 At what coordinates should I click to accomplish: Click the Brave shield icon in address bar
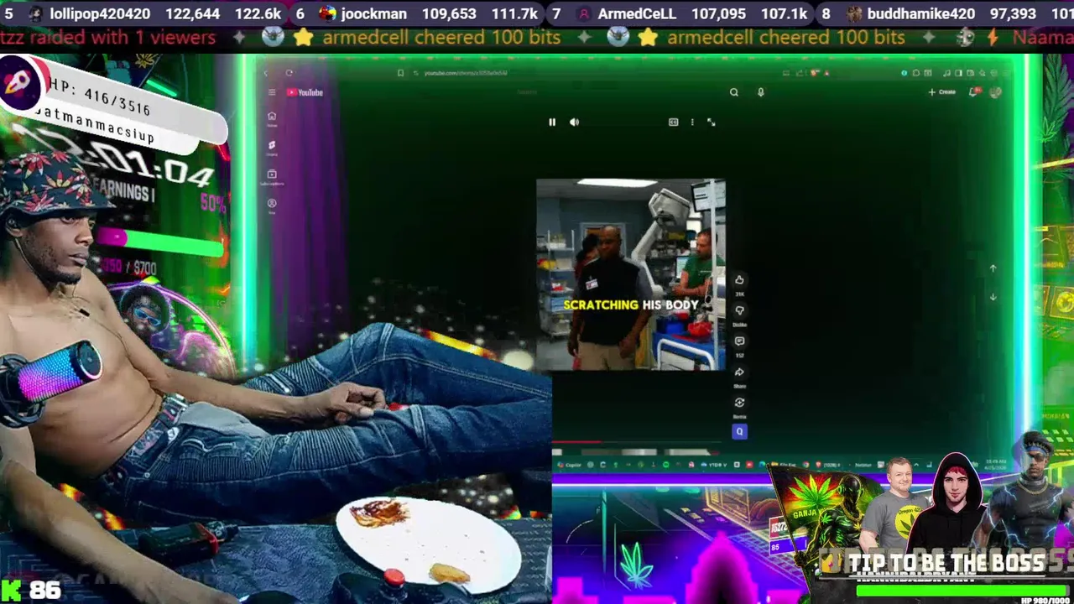click(816, 73)
